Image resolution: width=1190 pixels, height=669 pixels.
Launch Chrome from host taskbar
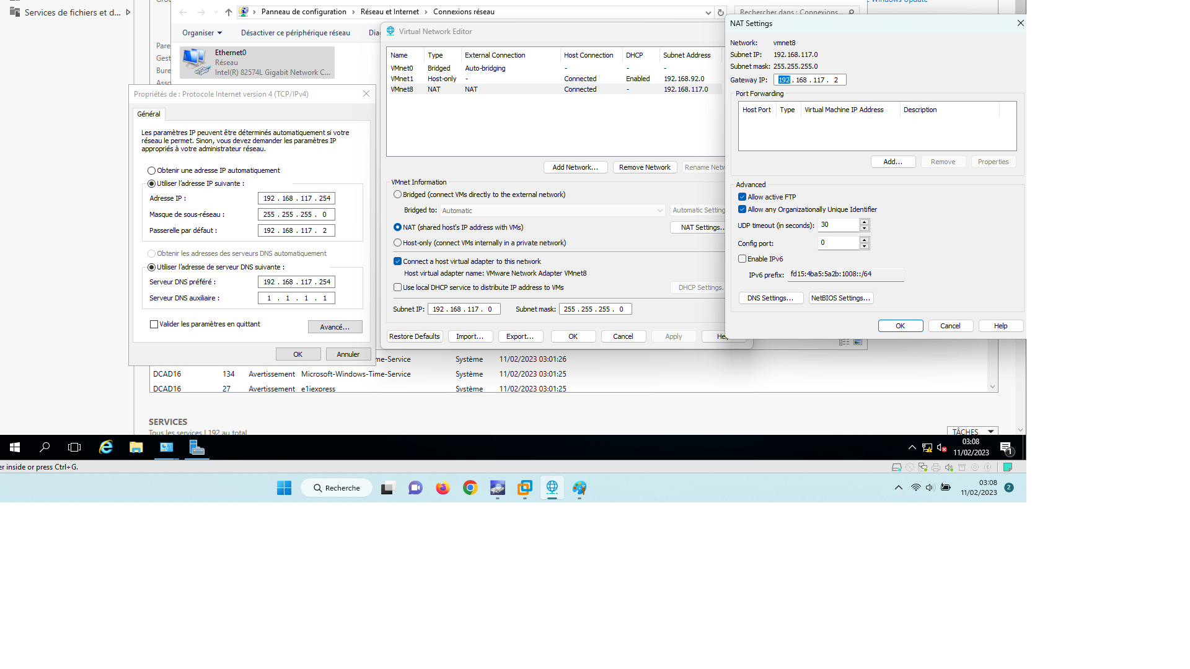click(x=470, y=488)
